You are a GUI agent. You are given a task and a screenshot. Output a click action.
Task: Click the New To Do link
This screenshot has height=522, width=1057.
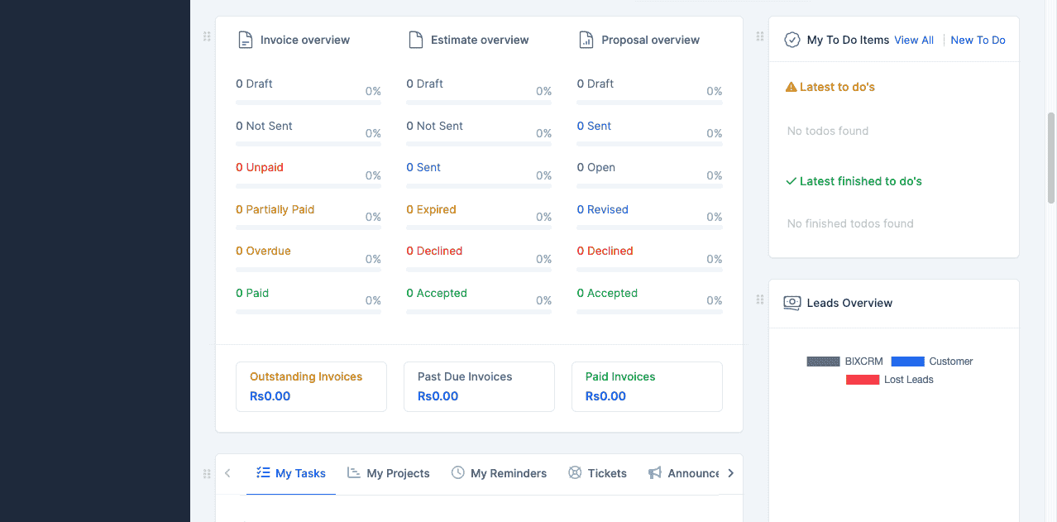[x=978, y=40]
